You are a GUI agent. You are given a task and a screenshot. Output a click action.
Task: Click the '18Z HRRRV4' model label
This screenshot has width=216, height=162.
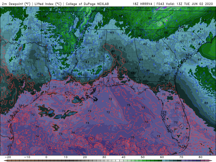pyautogui.click(x=142, y=4)
